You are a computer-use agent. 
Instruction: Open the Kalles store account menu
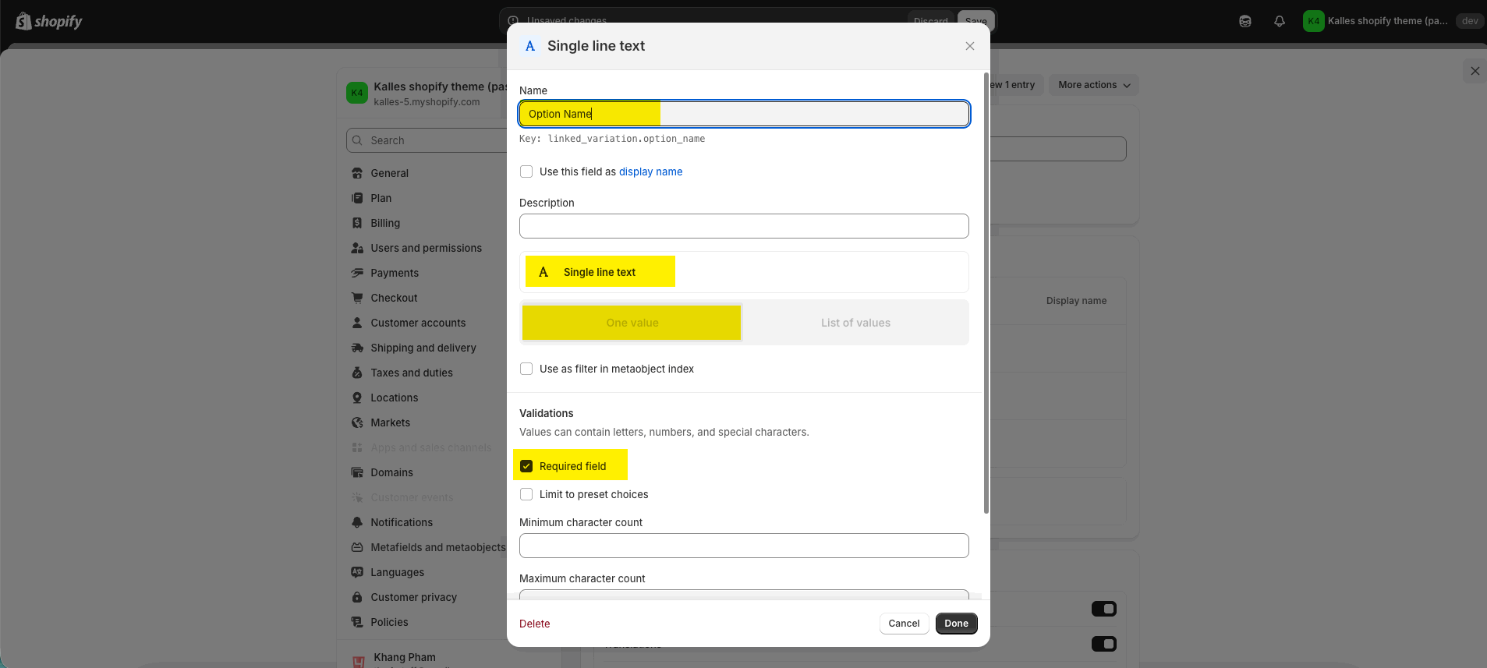coord(1377,21)
